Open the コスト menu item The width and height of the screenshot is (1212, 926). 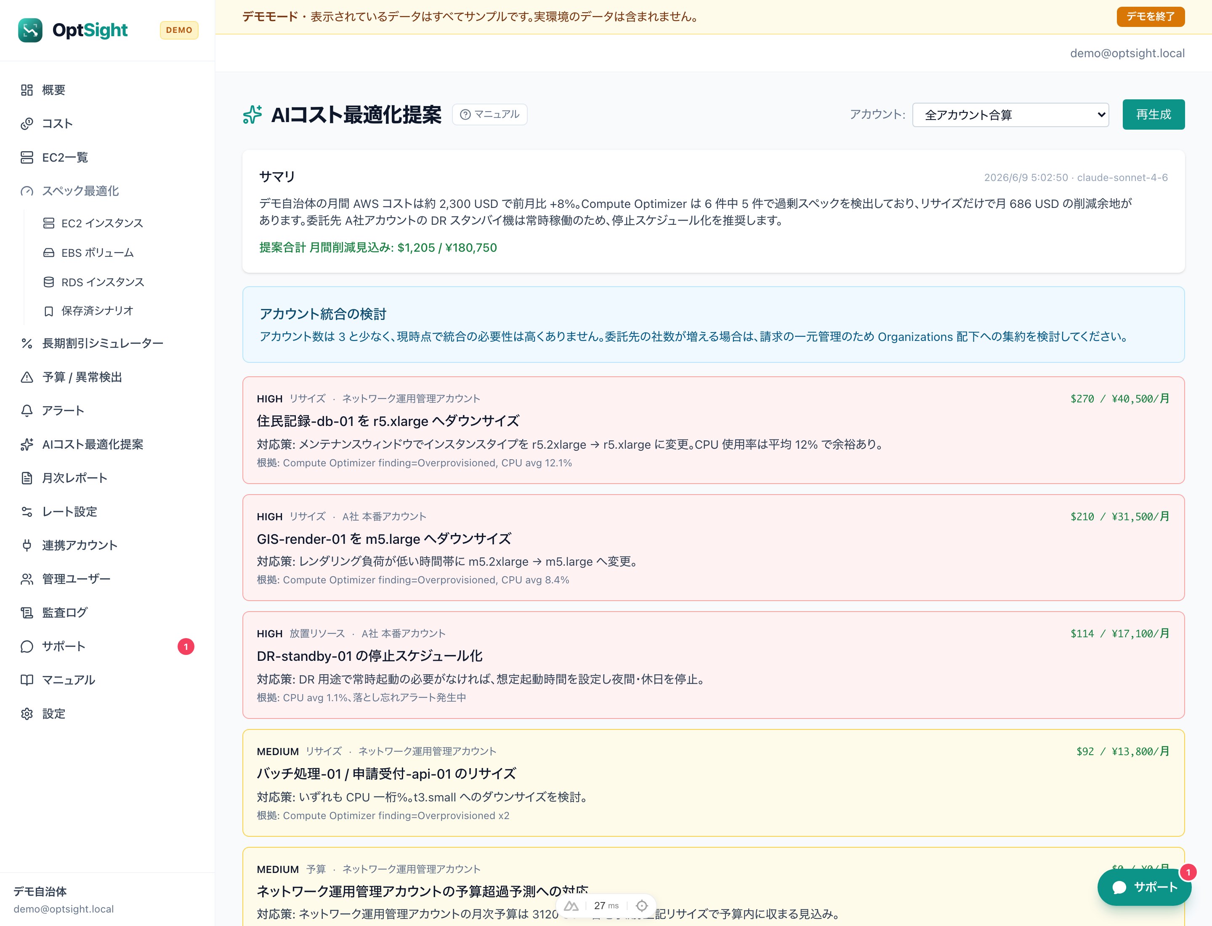107,123
